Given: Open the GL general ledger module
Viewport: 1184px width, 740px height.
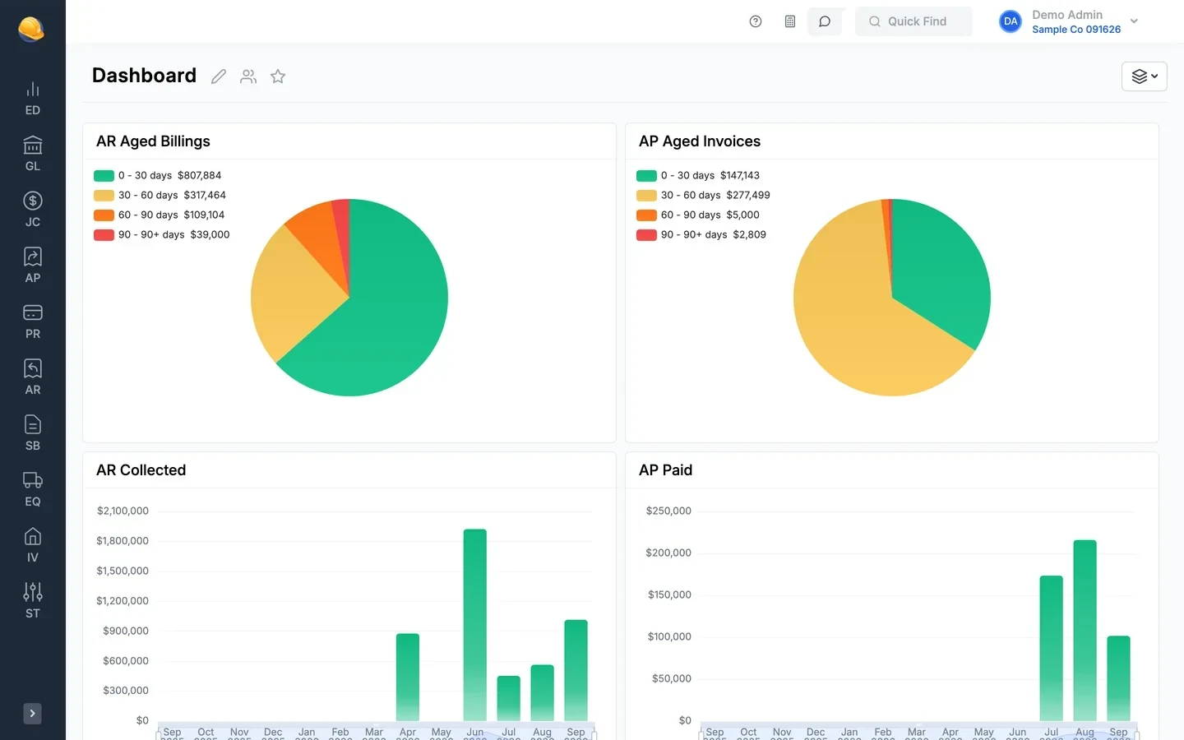Looking at the screenshot, I should coord(32,155).
